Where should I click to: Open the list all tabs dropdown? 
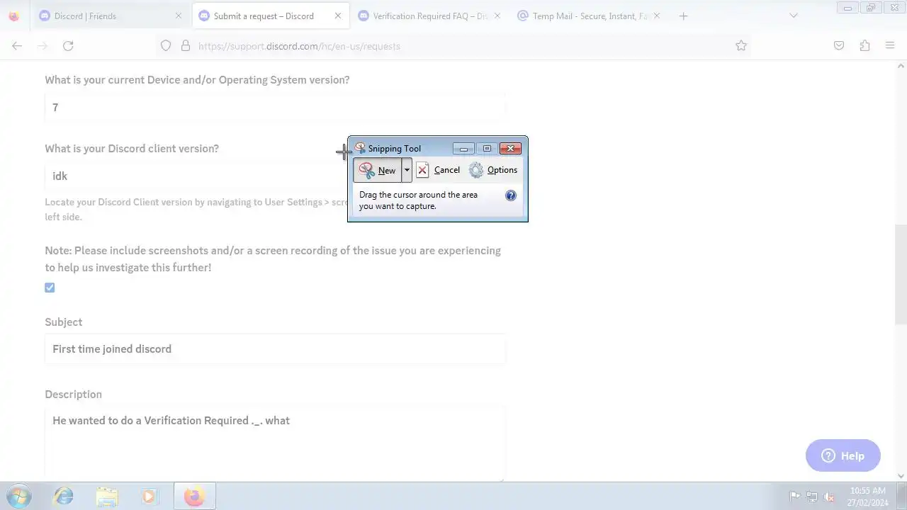click(x=794, y=16)
